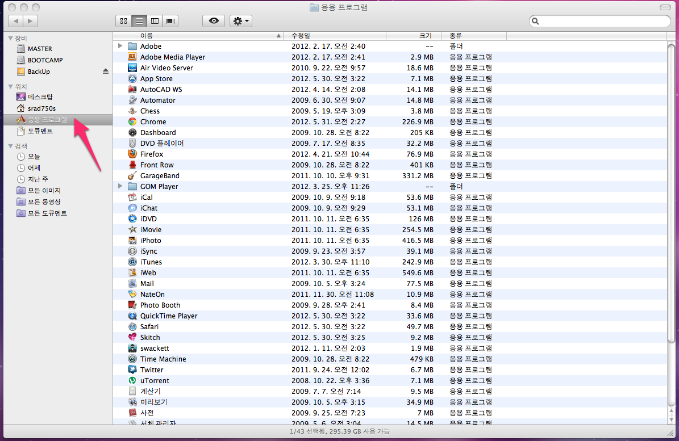The image size is (679, 441).
Task: Go forward to next folder
Action: 30,21
